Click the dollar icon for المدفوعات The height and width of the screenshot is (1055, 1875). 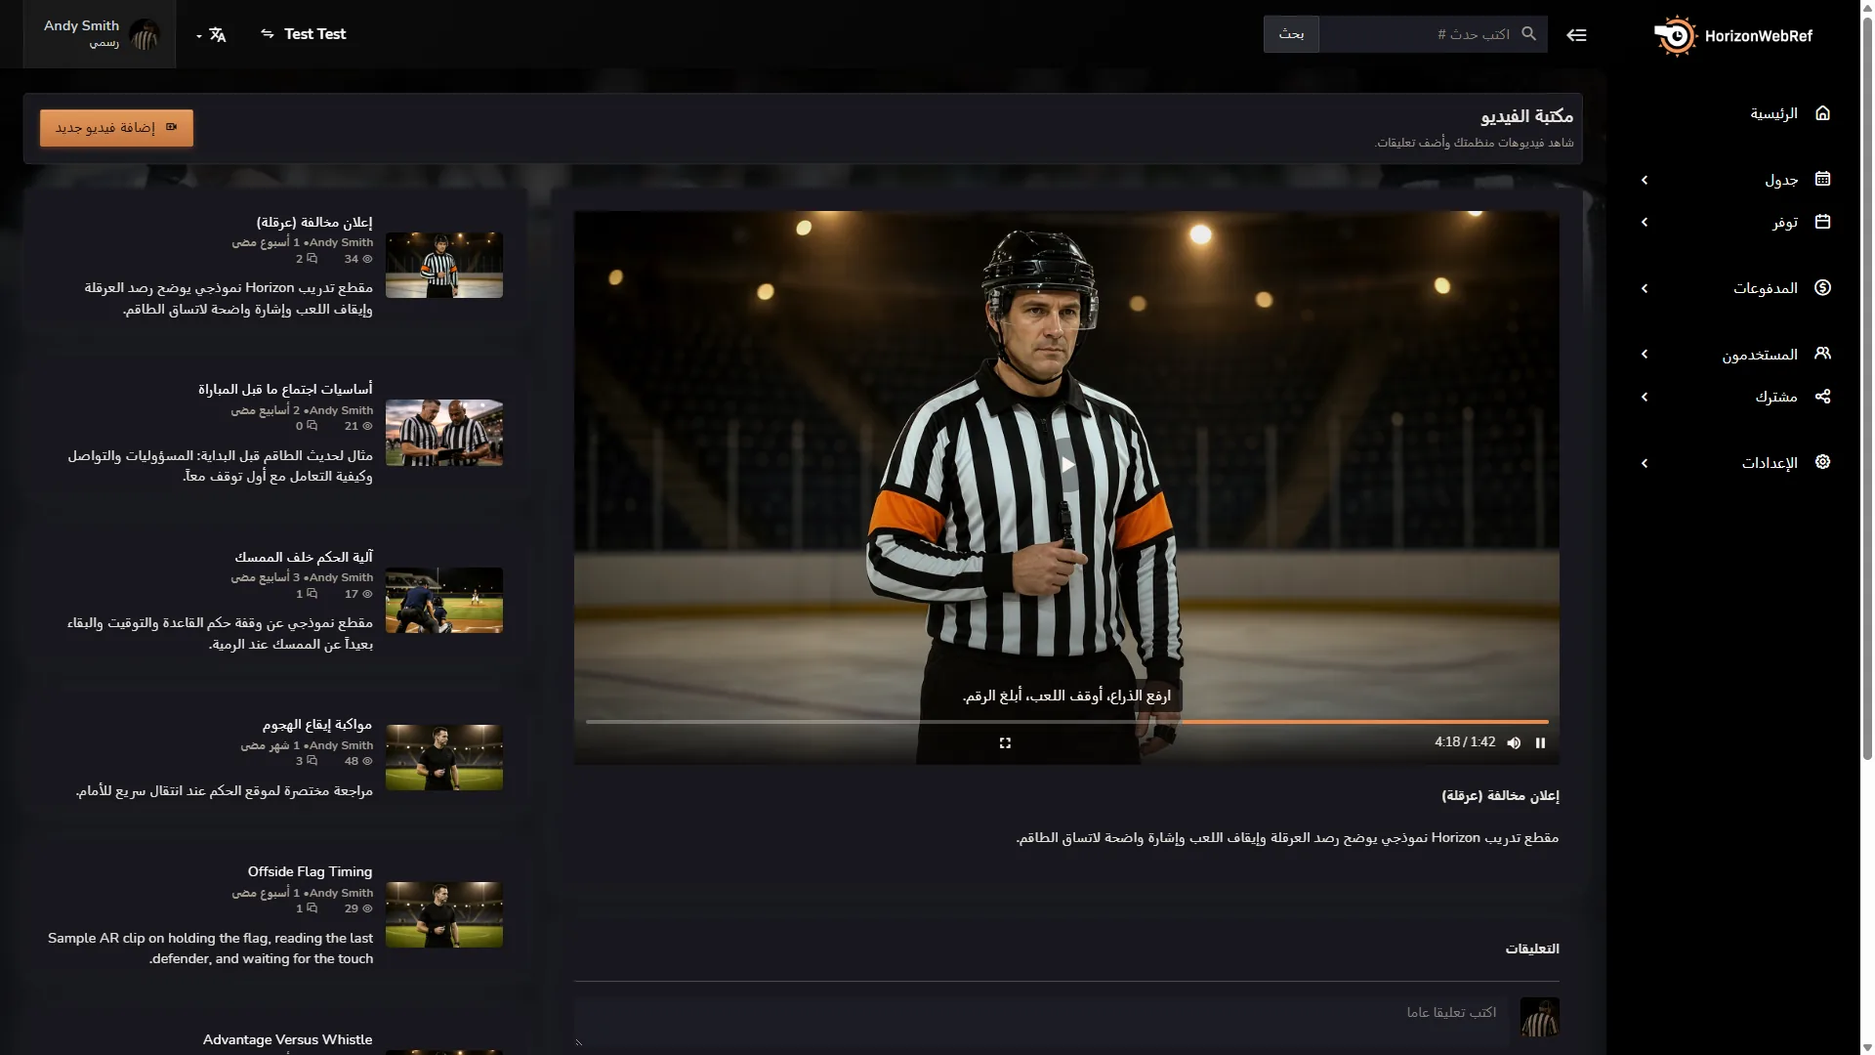[x=1822, y=287]
